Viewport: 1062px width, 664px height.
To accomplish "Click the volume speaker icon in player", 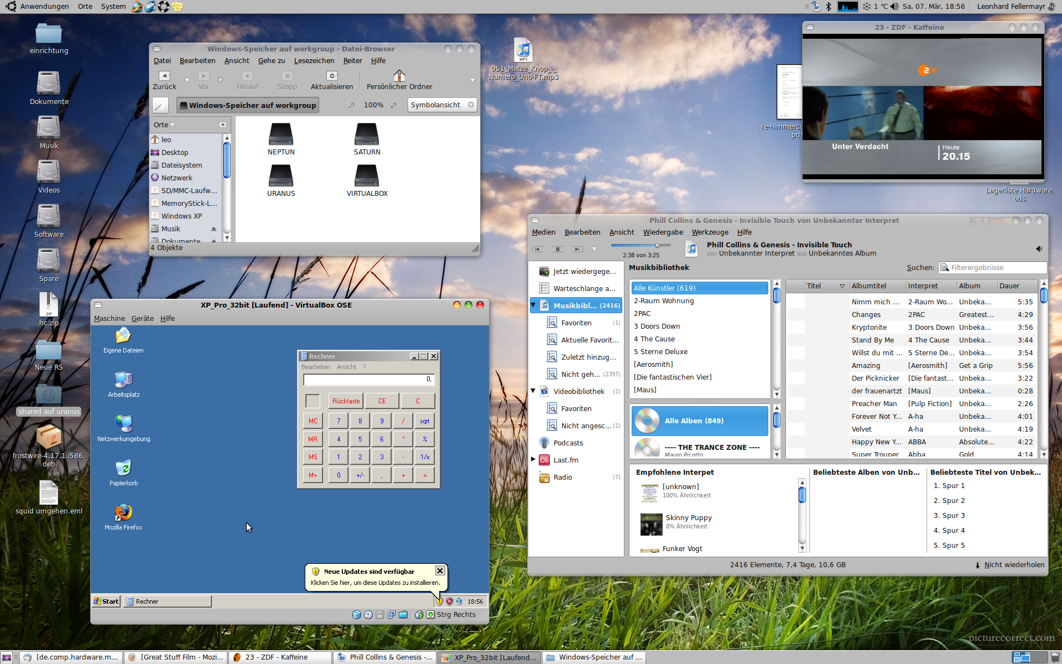I will [x=1039, y=249].
